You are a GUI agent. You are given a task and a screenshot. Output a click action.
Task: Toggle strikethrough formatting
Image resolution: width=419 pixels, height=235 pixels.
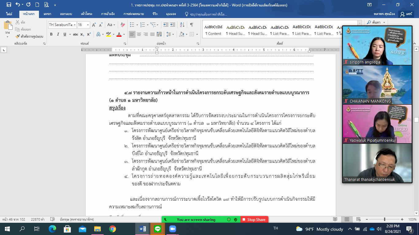click(x=76, y=34)
